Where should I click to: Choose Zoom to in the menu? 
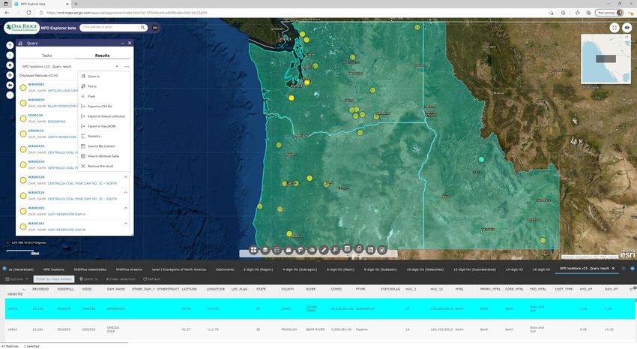click(x=94, y=77)
